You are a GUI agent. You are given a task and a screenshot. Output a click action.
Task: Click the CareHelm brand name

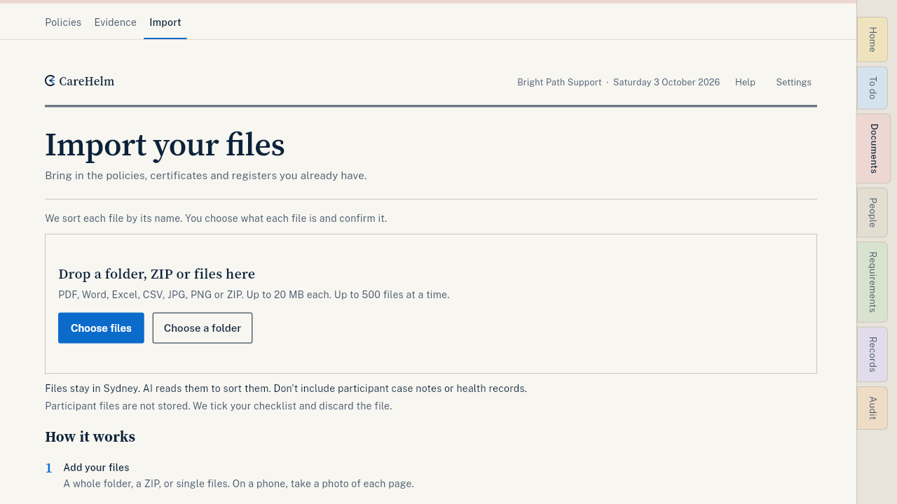coord(87,81)
